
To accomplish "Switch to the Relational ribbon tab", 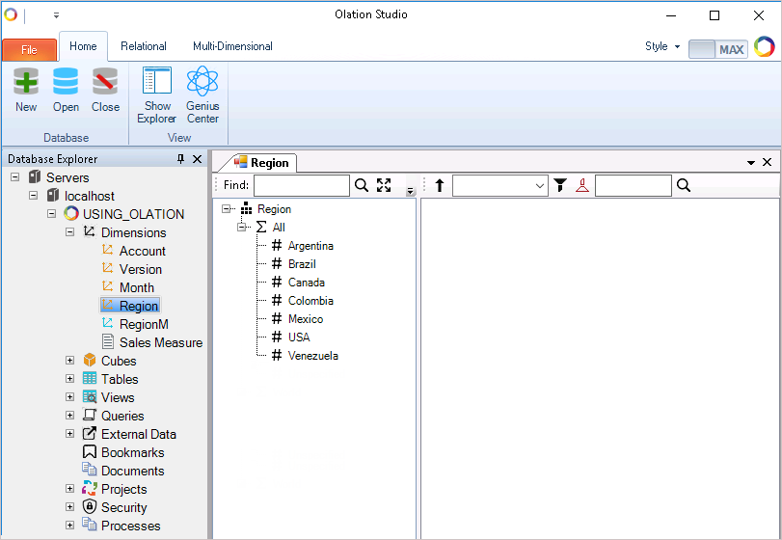I will (x=144, y=46).
